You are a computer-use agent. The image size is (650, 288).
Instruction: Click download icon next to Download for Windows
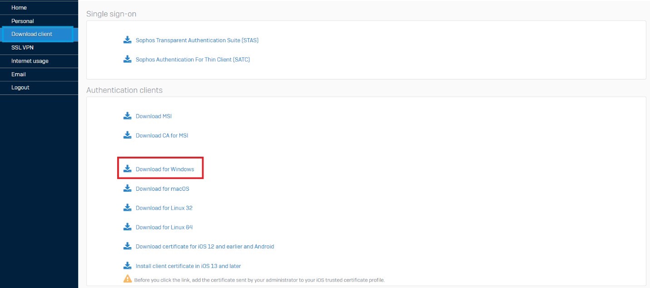click(x=127, y=169)
